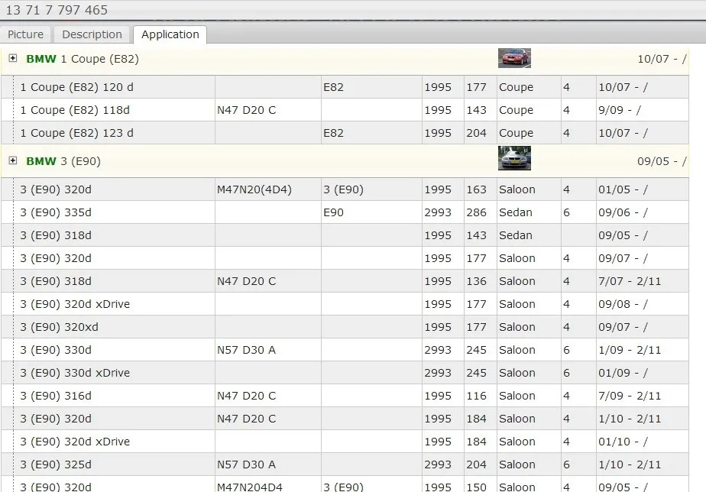Image resolution: width=706 pixels, height=492 pixels.
Task: Open the silver BMW 3 E90 thumbnail
Action: tap(514, 158)
